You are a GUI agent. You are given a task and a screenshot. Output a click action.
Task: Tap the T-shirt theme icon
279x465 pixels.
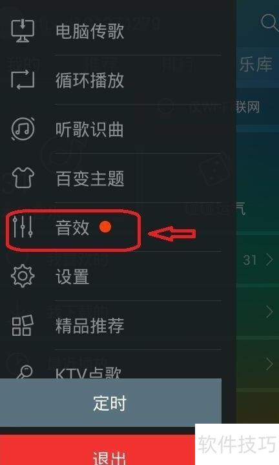[x=23, y=178]
